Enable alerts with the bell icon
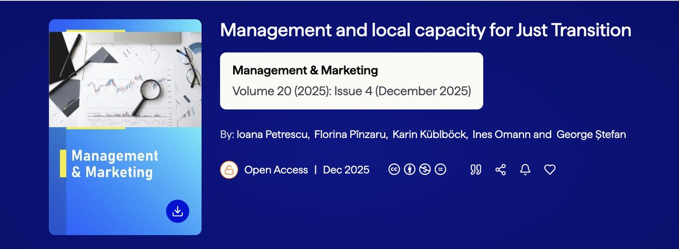 click(x=525, y=170)
